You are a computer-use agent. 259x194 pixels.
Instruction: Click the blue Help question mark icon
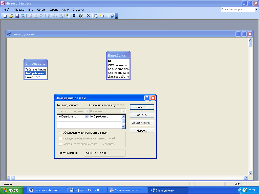tap(112, 16)
